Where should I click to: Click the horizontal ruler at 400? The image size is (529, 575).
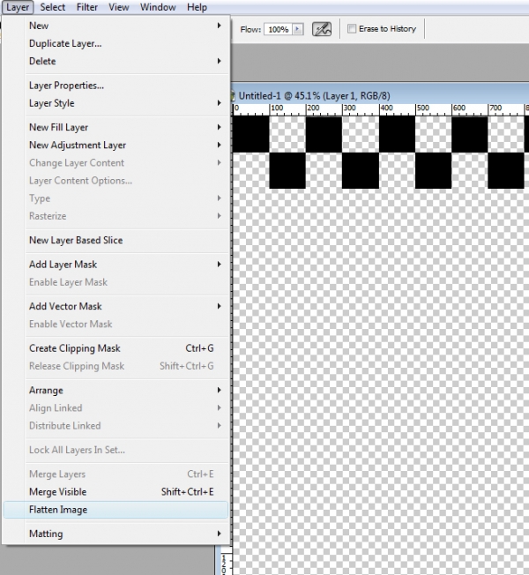point(385,108)
